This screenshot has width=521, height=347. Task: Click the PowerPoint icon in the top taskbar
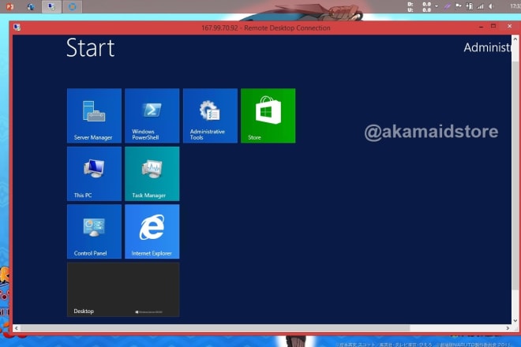pyautogui.click(x=10, y=6)
